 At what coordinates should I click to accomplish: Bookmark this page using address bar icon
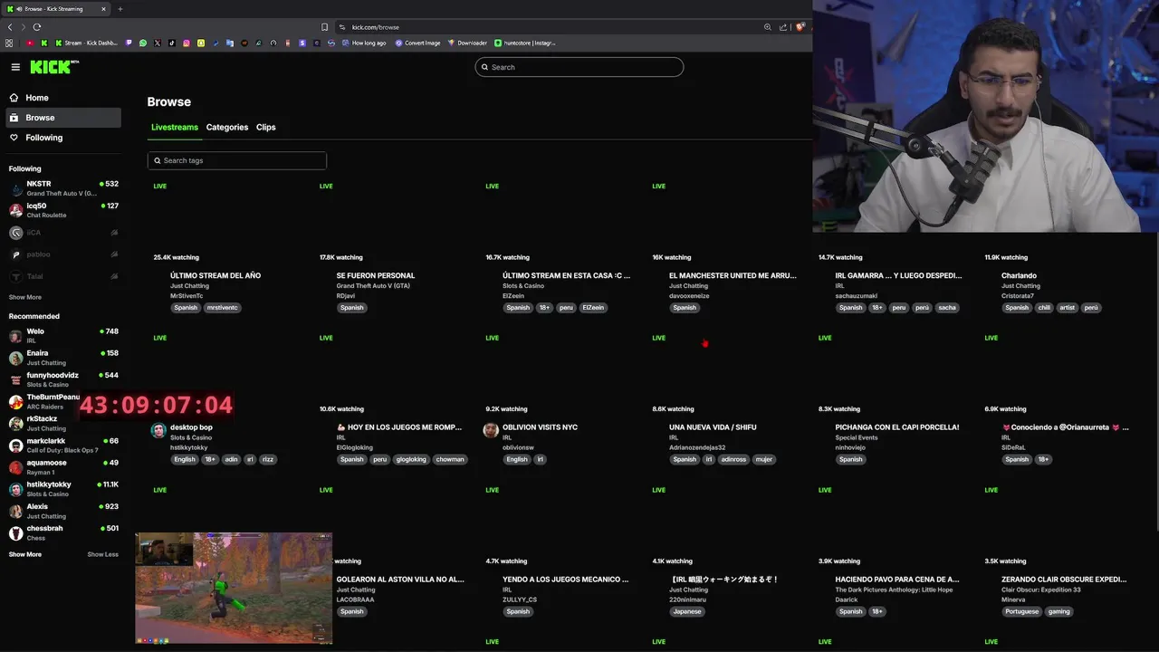tap(325, 27)
